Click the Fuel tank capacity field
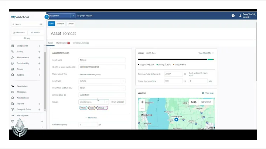The width and height of the screenshot is (266, 149). pyautogui.click(x=88, y=125)
